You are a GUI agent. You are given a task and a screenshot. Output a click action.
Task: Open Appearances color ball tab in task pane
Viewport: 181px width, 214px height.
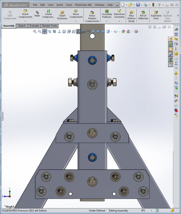171,60
